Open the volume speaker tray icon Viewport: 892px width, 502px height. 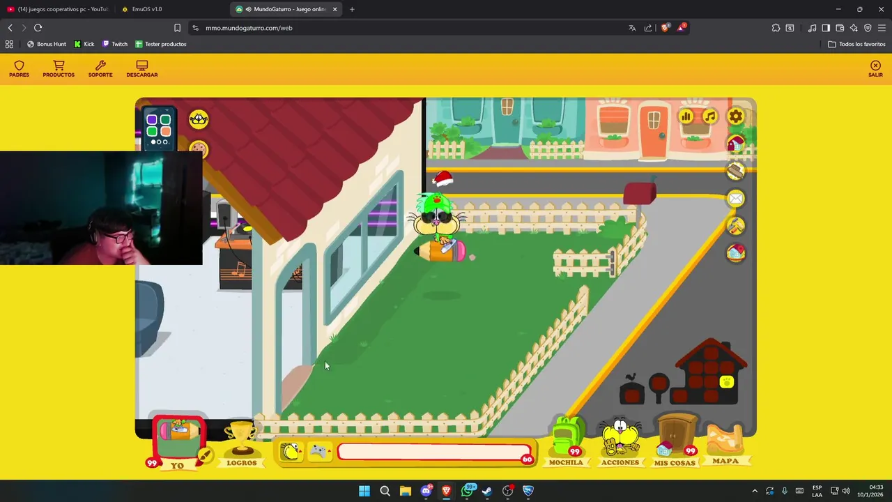click(846, 491)
